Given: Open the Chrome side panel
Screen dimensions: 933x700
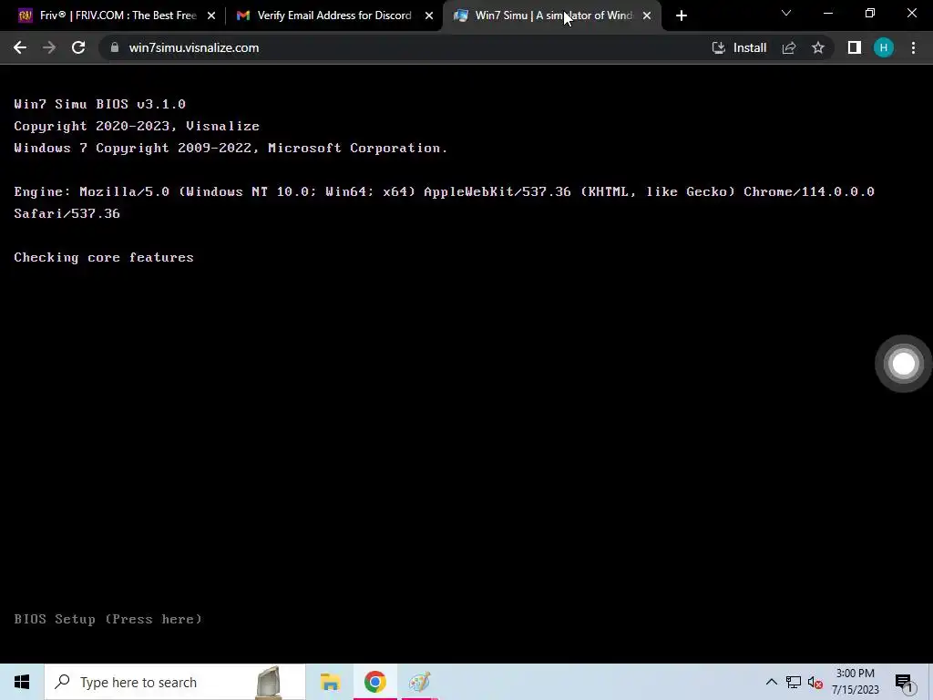Looking at the screenshot, I should click(855, 47).
